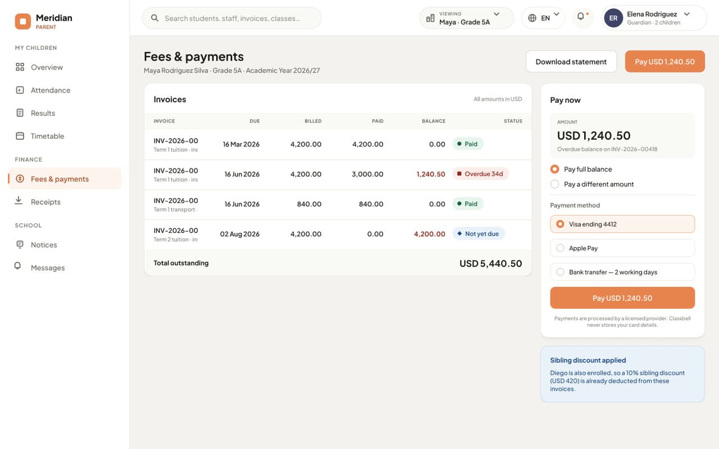Go to Overview in the sidebar
719x449 pixels.
coord(65,67)
